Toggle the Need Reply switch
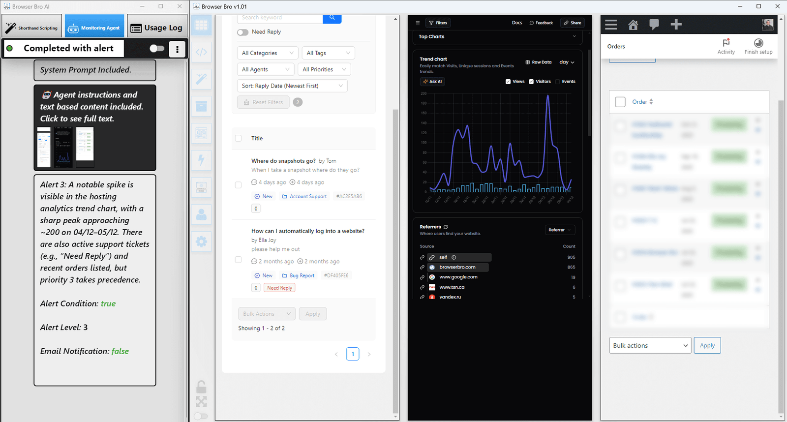 pos(242,32)
